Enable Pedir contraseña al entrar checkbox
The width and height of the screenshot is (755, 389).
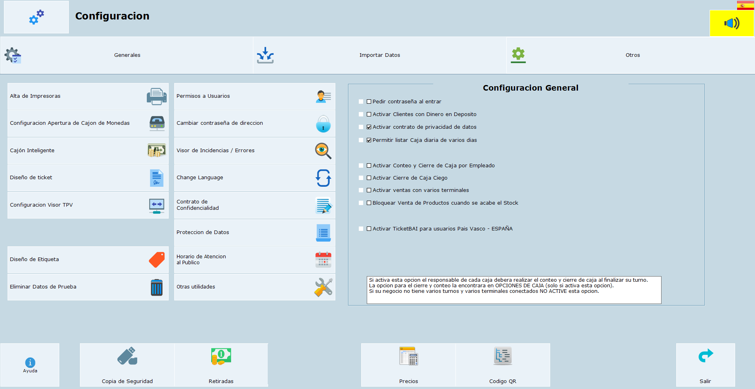click(369, 102)
